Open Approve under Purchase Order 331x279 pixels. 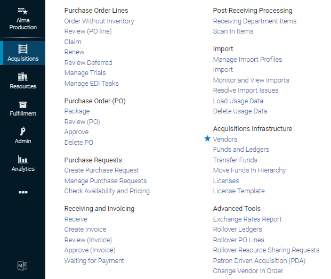pyautogui.click(x=76, y=132)
